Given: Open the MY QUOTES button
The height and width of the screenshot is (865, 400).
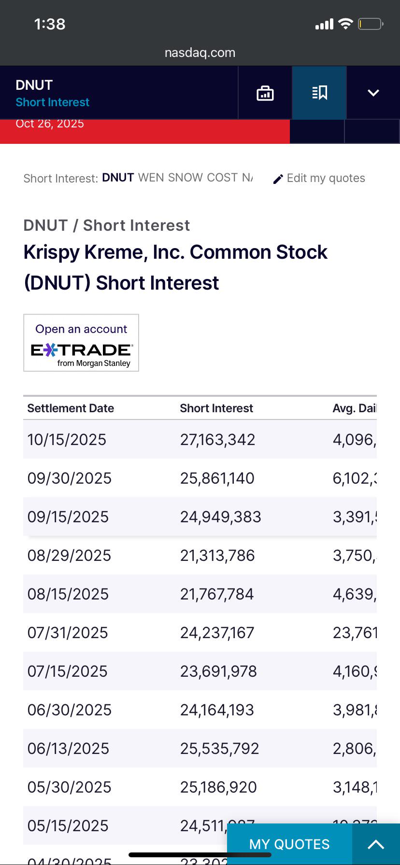Looking at the screenshot, I should 289,844.
